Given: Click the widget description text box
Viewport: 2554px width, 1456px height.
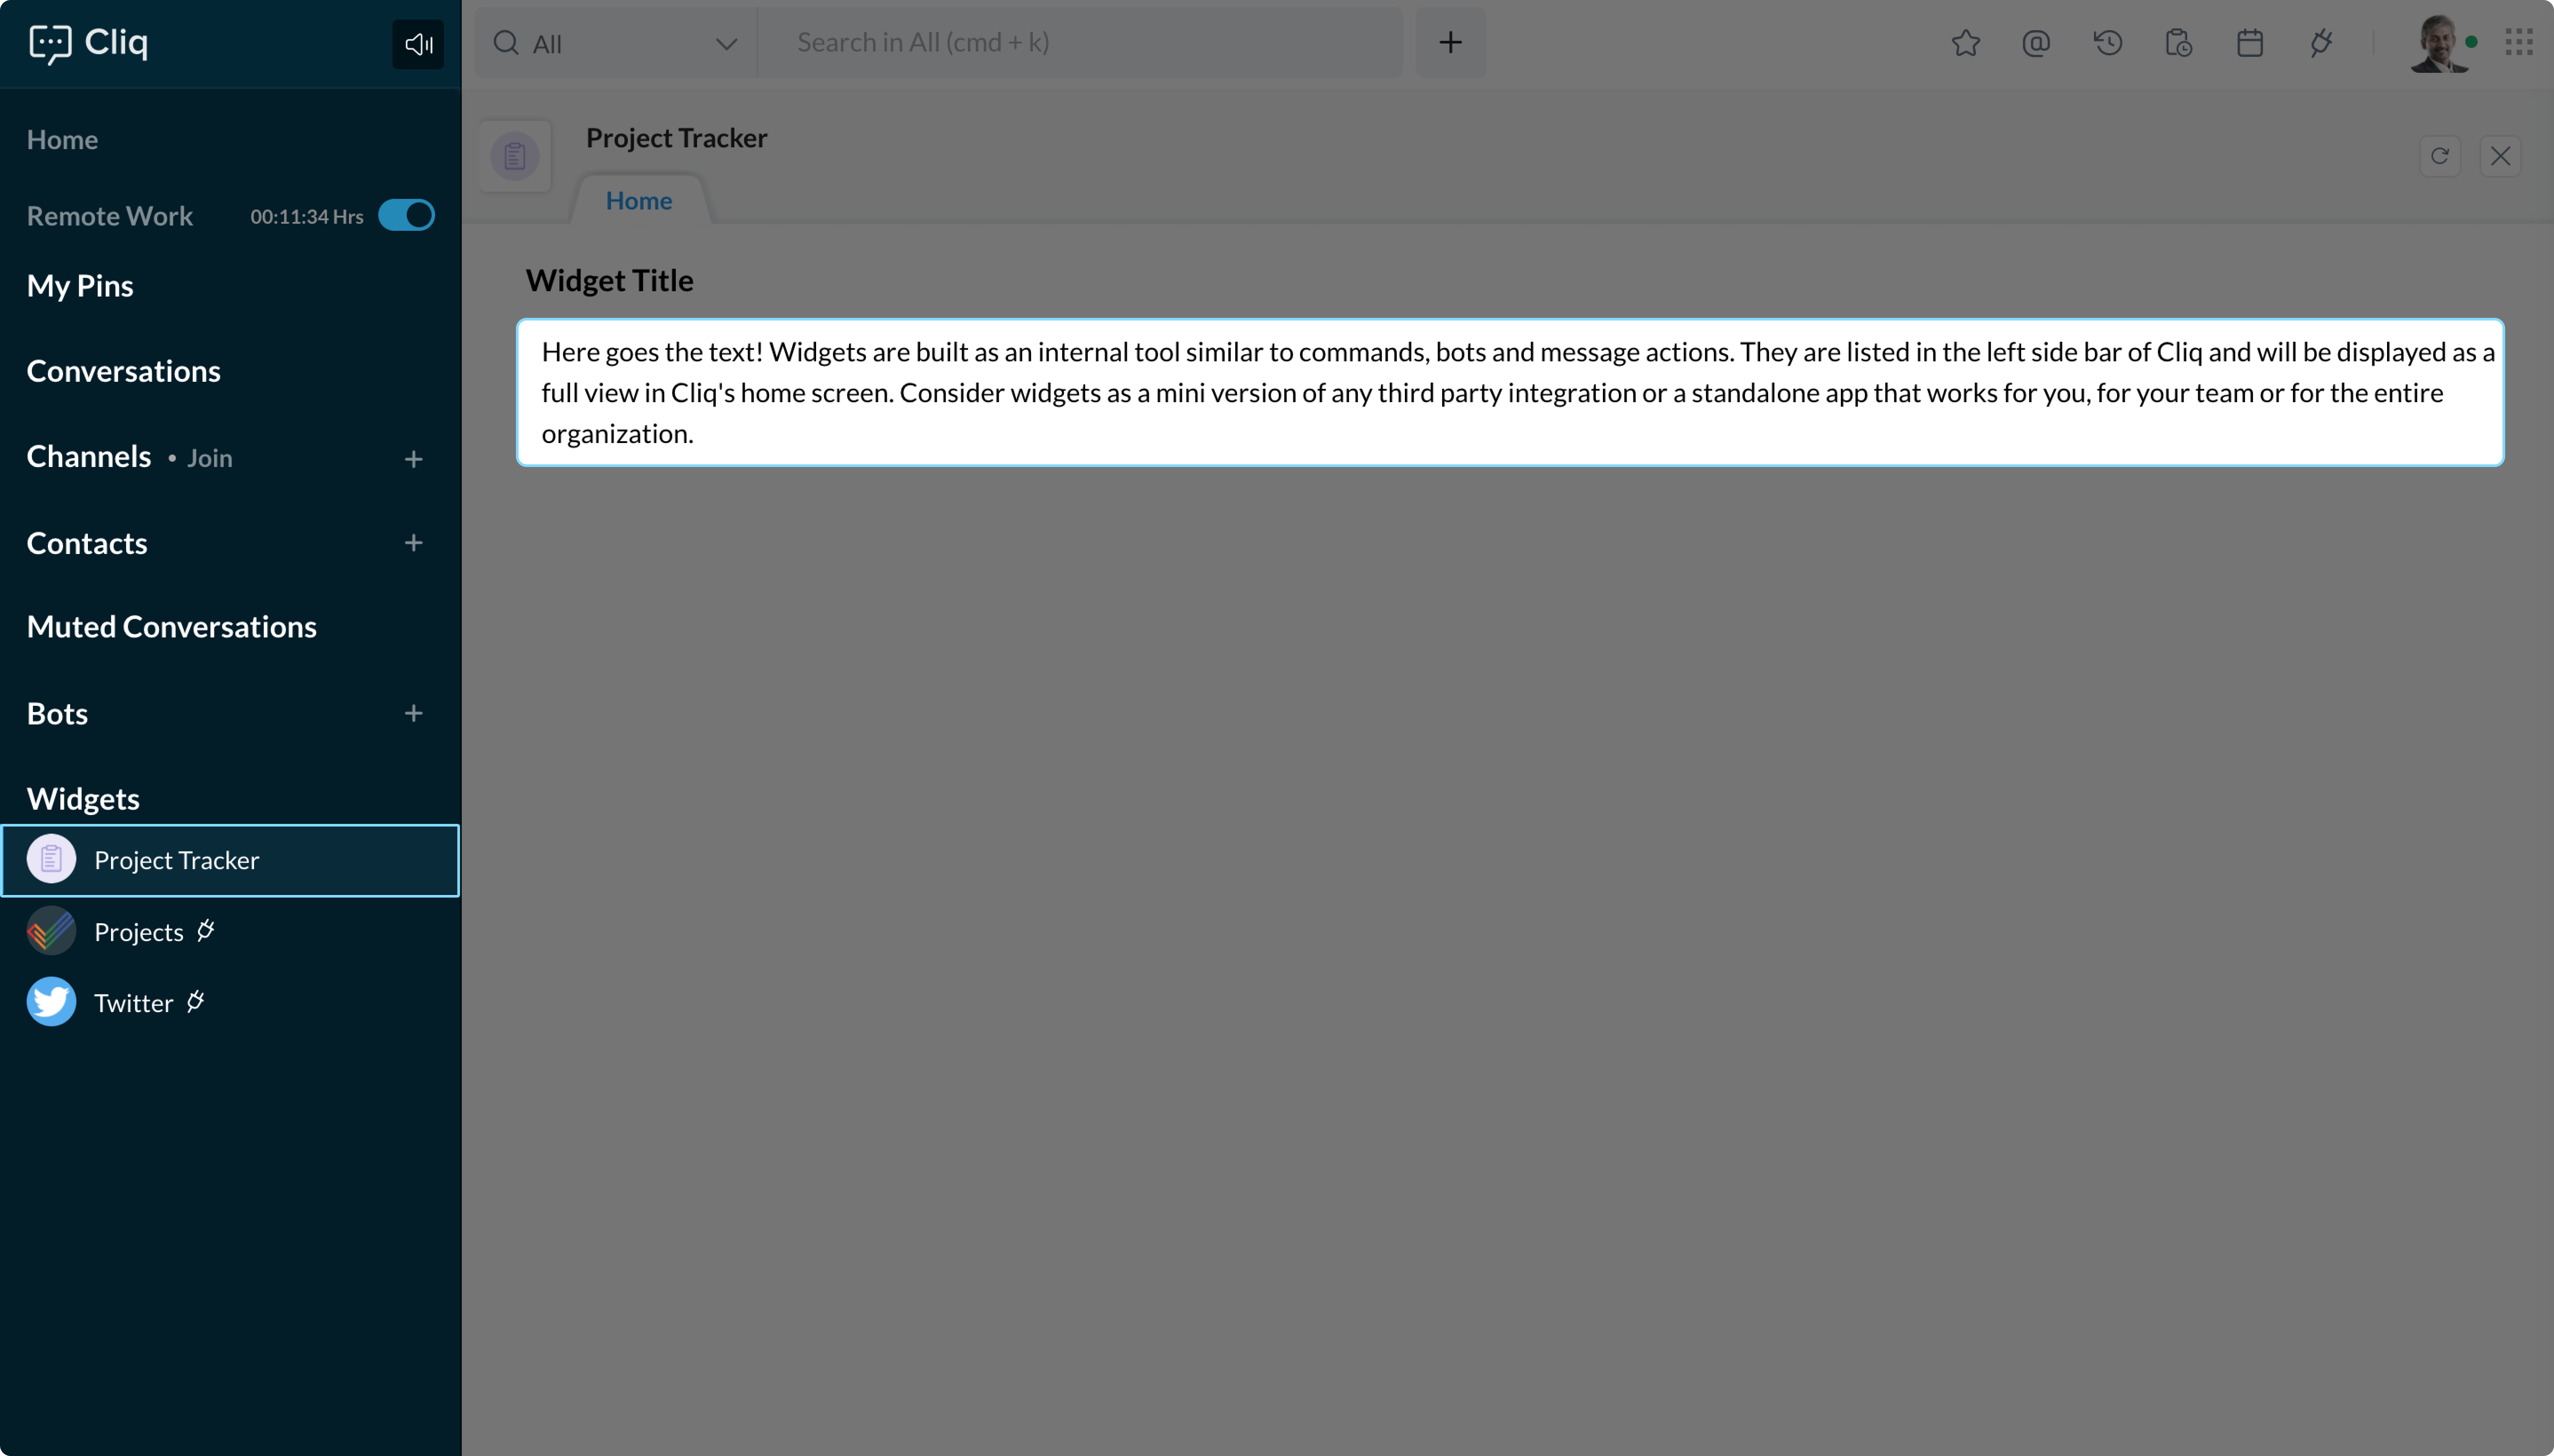Looking at the screenshot, I should click(1510, 392).
